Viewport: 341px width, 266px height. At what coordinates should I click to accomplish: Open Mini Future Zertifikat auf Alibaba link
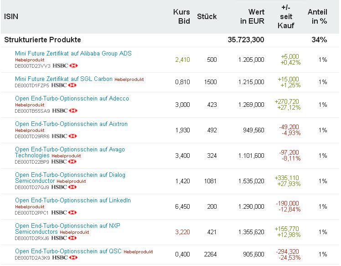tap(73, 54)
